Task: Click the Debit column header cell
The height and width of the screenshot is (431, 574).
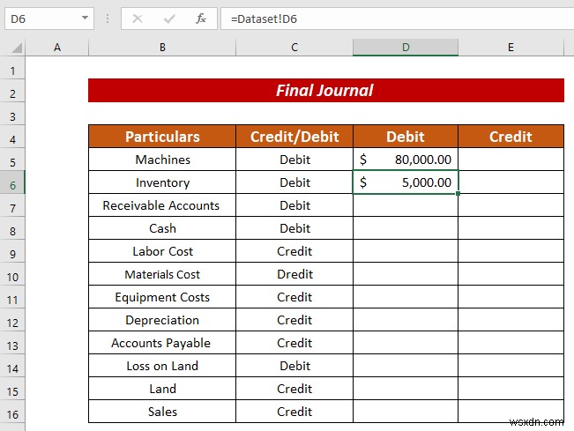Action: click(406, 137)
